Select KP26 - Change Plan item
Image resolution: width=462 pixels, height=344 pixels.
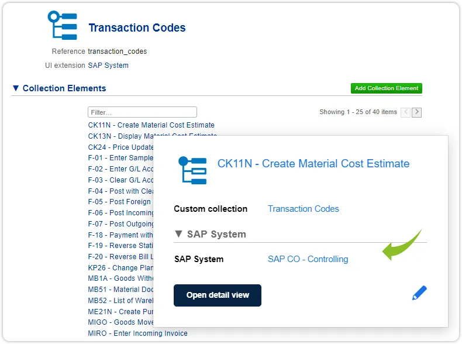[x=120, y=268]
